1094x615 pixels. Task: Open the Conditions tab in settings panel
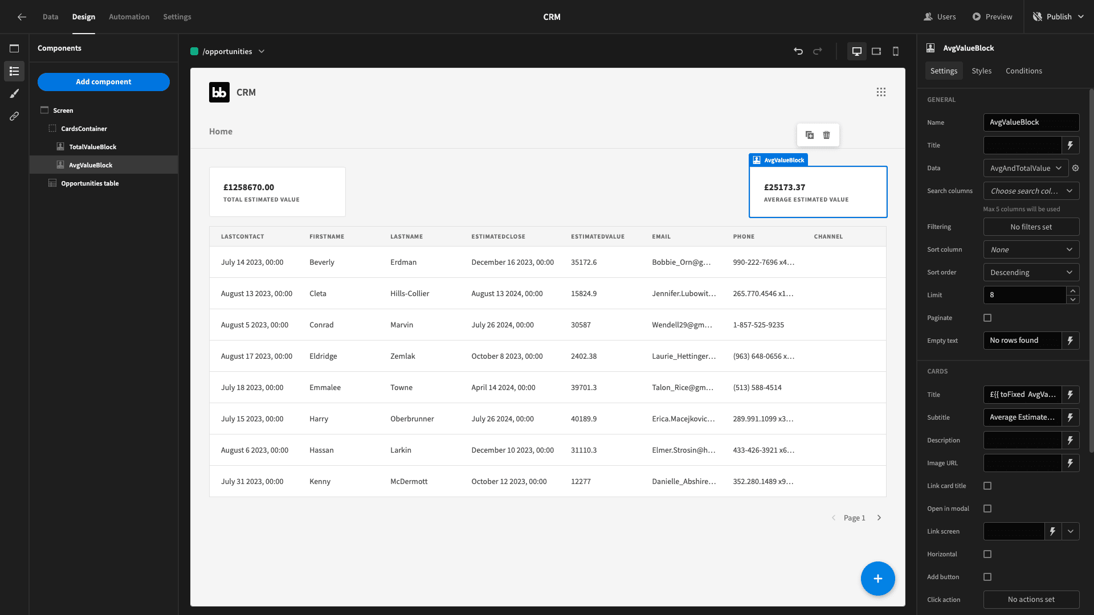click(1024, 71)
